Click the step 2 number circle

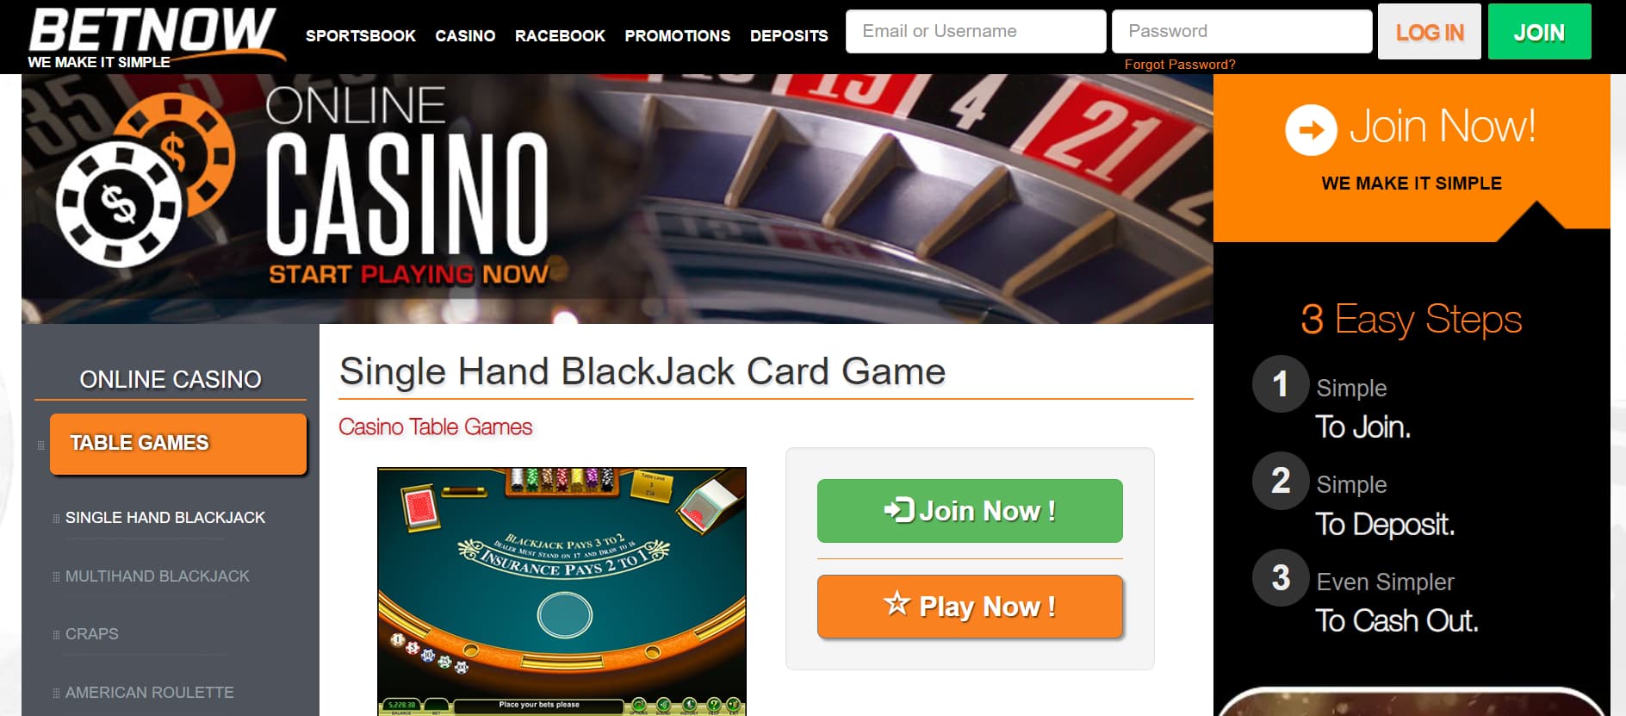click(x=1281, y=481)
